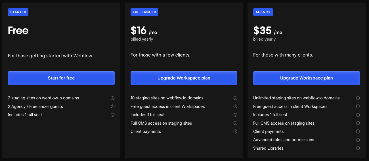Click info icon for Unlimited staging sites
Screen dimensions: 369x161
[x=358, y=98]
